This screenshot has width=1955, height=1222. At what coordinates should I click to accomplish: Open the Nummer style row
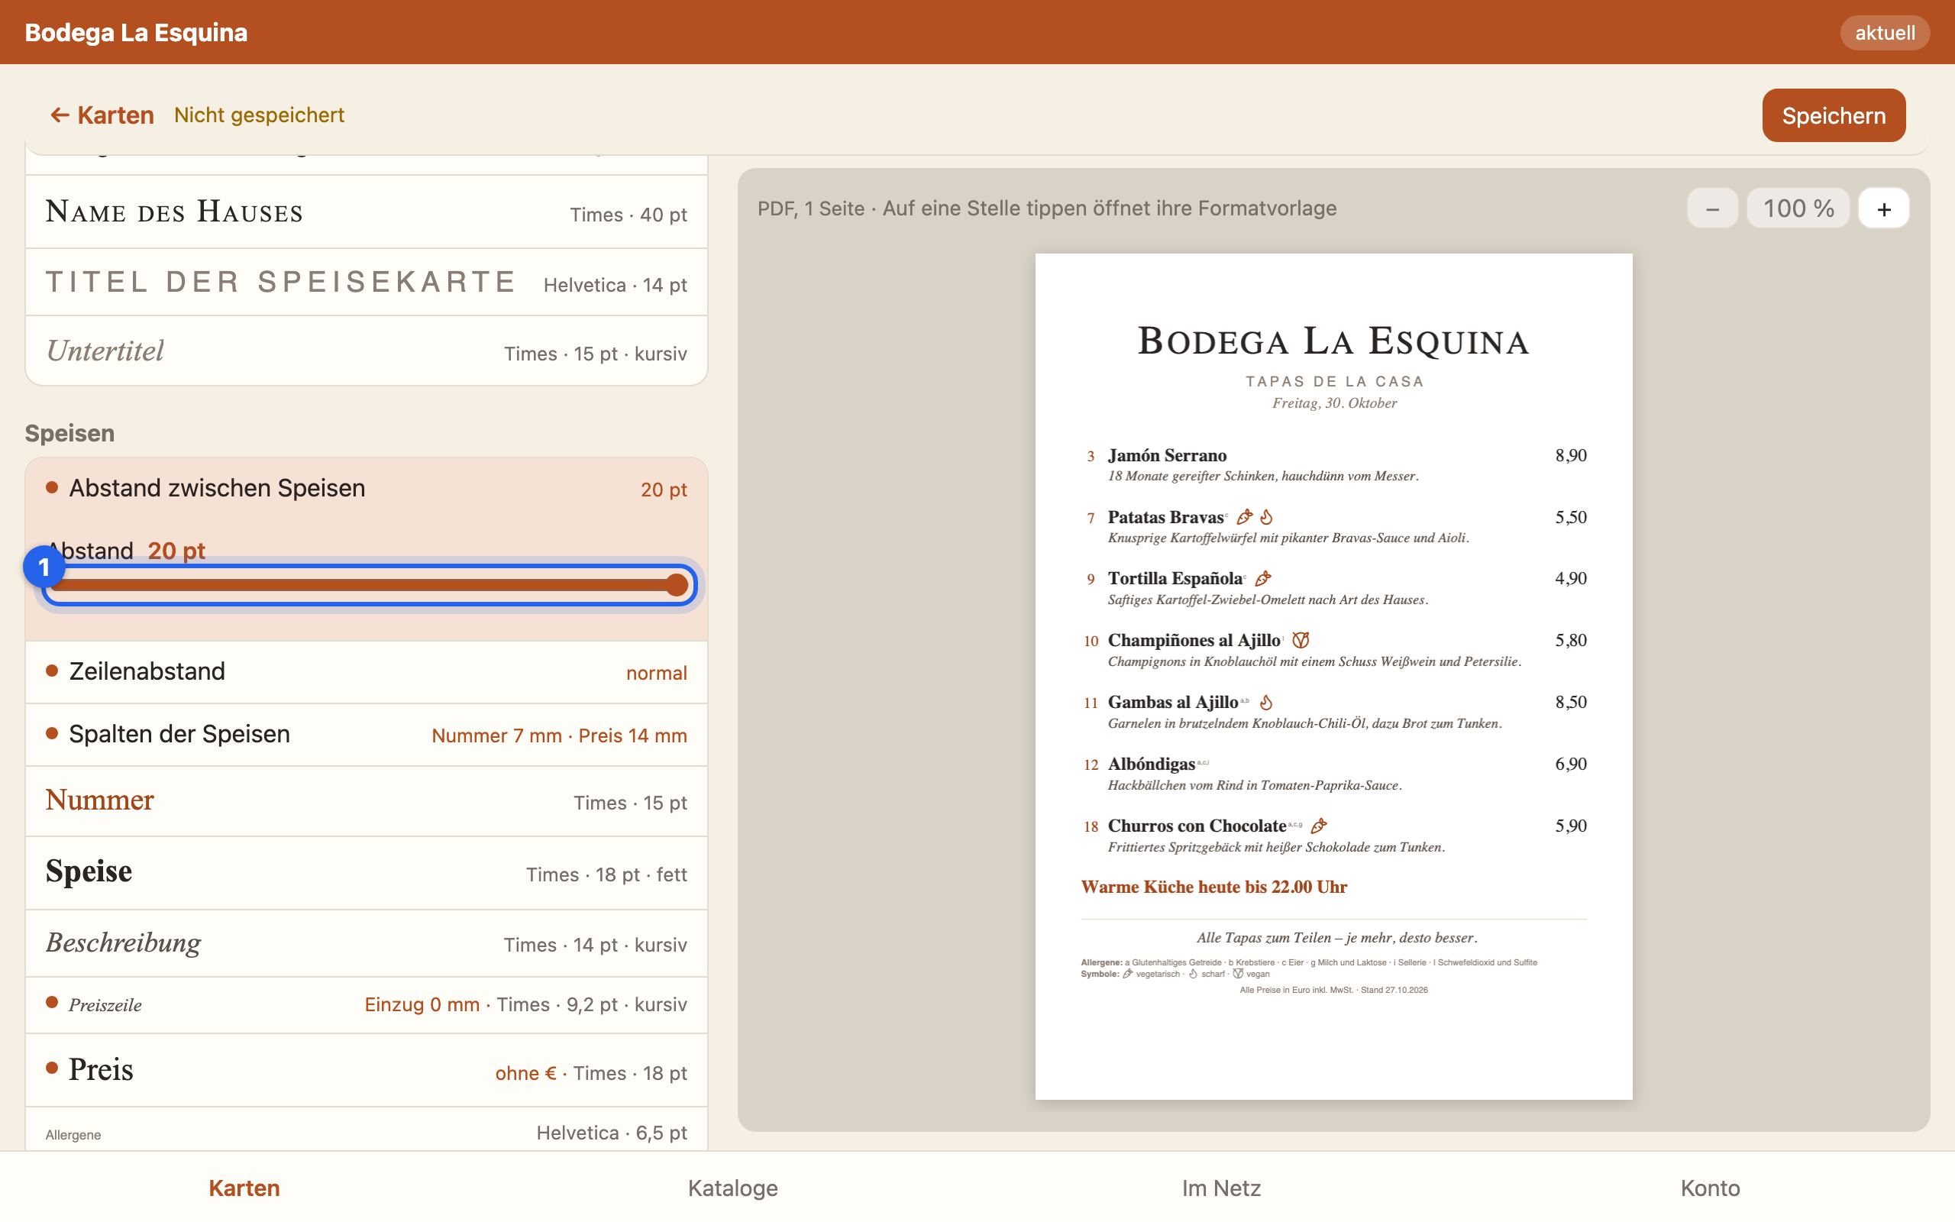pos(367,801)
